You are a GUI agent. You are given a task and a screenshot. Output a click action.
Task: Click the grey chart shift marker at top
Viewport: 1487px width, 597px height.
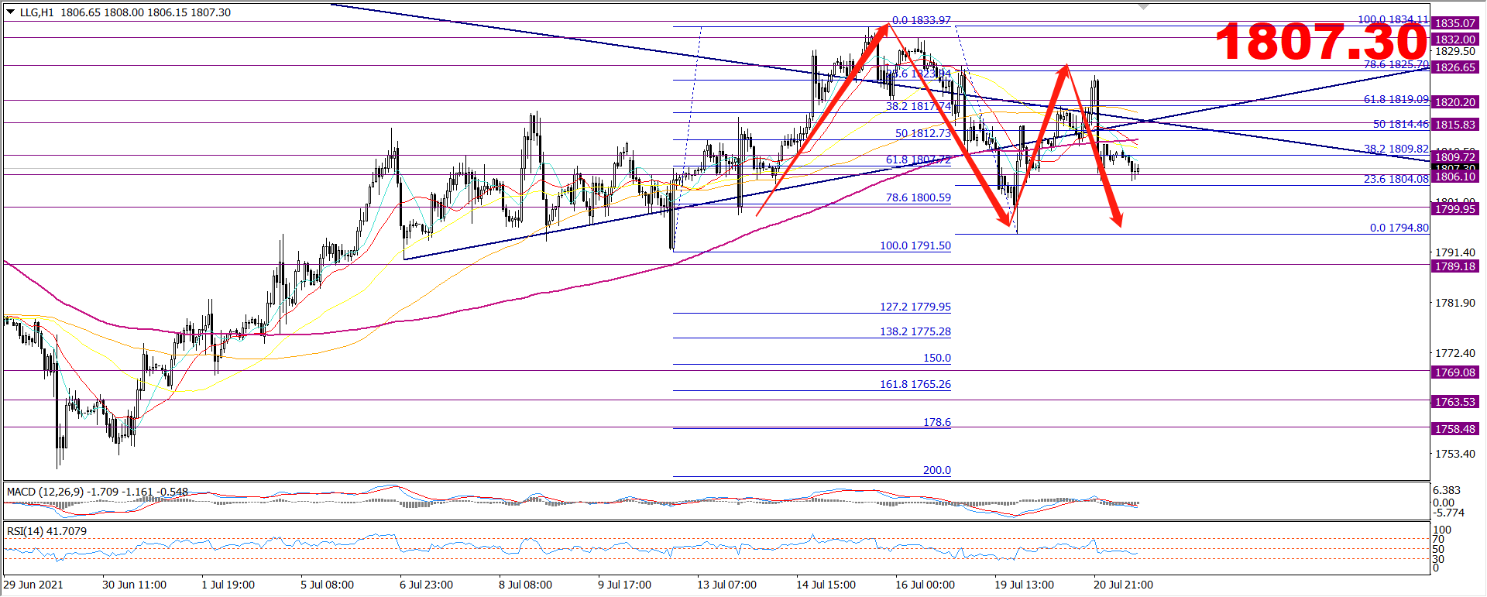point(1144,6)
